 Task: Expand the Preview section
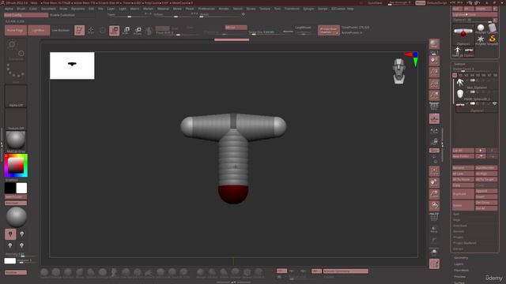[x=460, y=277]
